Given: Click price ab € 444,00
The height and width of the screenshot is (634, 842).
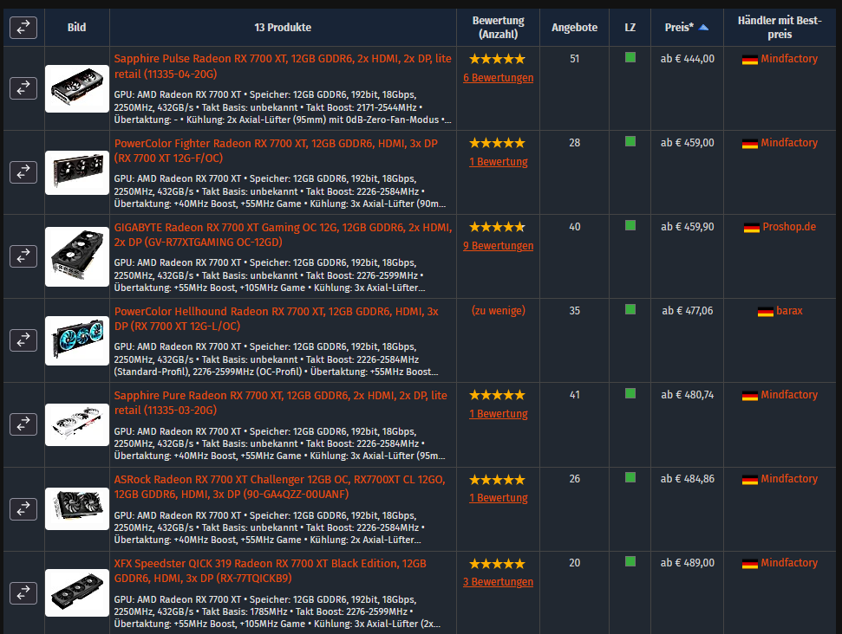Looking at the screenshot, I should [x=688, y=59].
